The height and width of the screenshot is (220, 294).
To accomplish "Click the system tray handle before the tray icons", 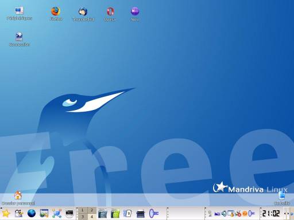I will point(206,213).
